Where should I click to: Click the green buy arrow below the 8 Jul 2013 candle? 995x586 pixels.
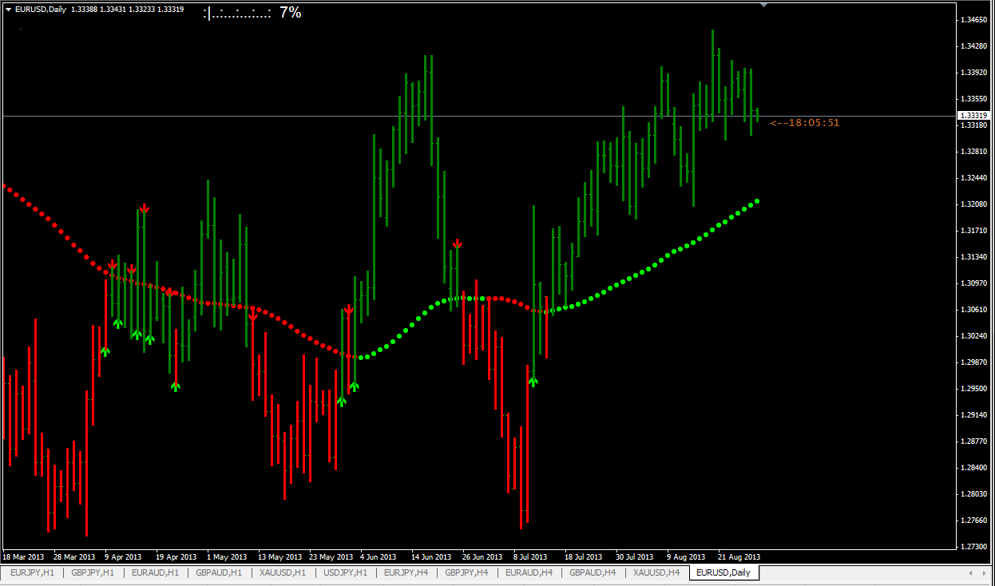(x=533, y=381)
